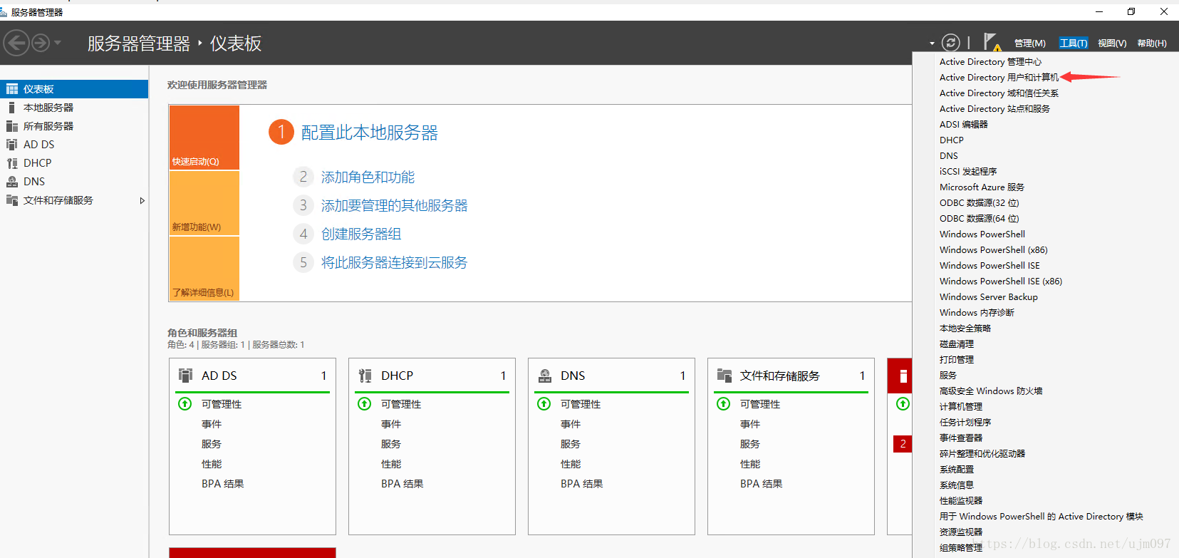
Task: Open BPA 结果 under 文件和存储服务 tile
Action: 762,484
